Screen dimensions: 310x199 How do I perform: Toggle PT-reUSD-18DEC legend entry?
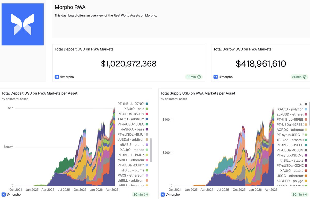(133, 124)
